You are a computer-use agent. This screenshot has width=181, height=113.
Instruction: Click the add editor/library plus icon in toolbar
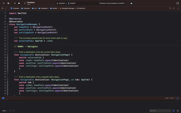(8, 3)
